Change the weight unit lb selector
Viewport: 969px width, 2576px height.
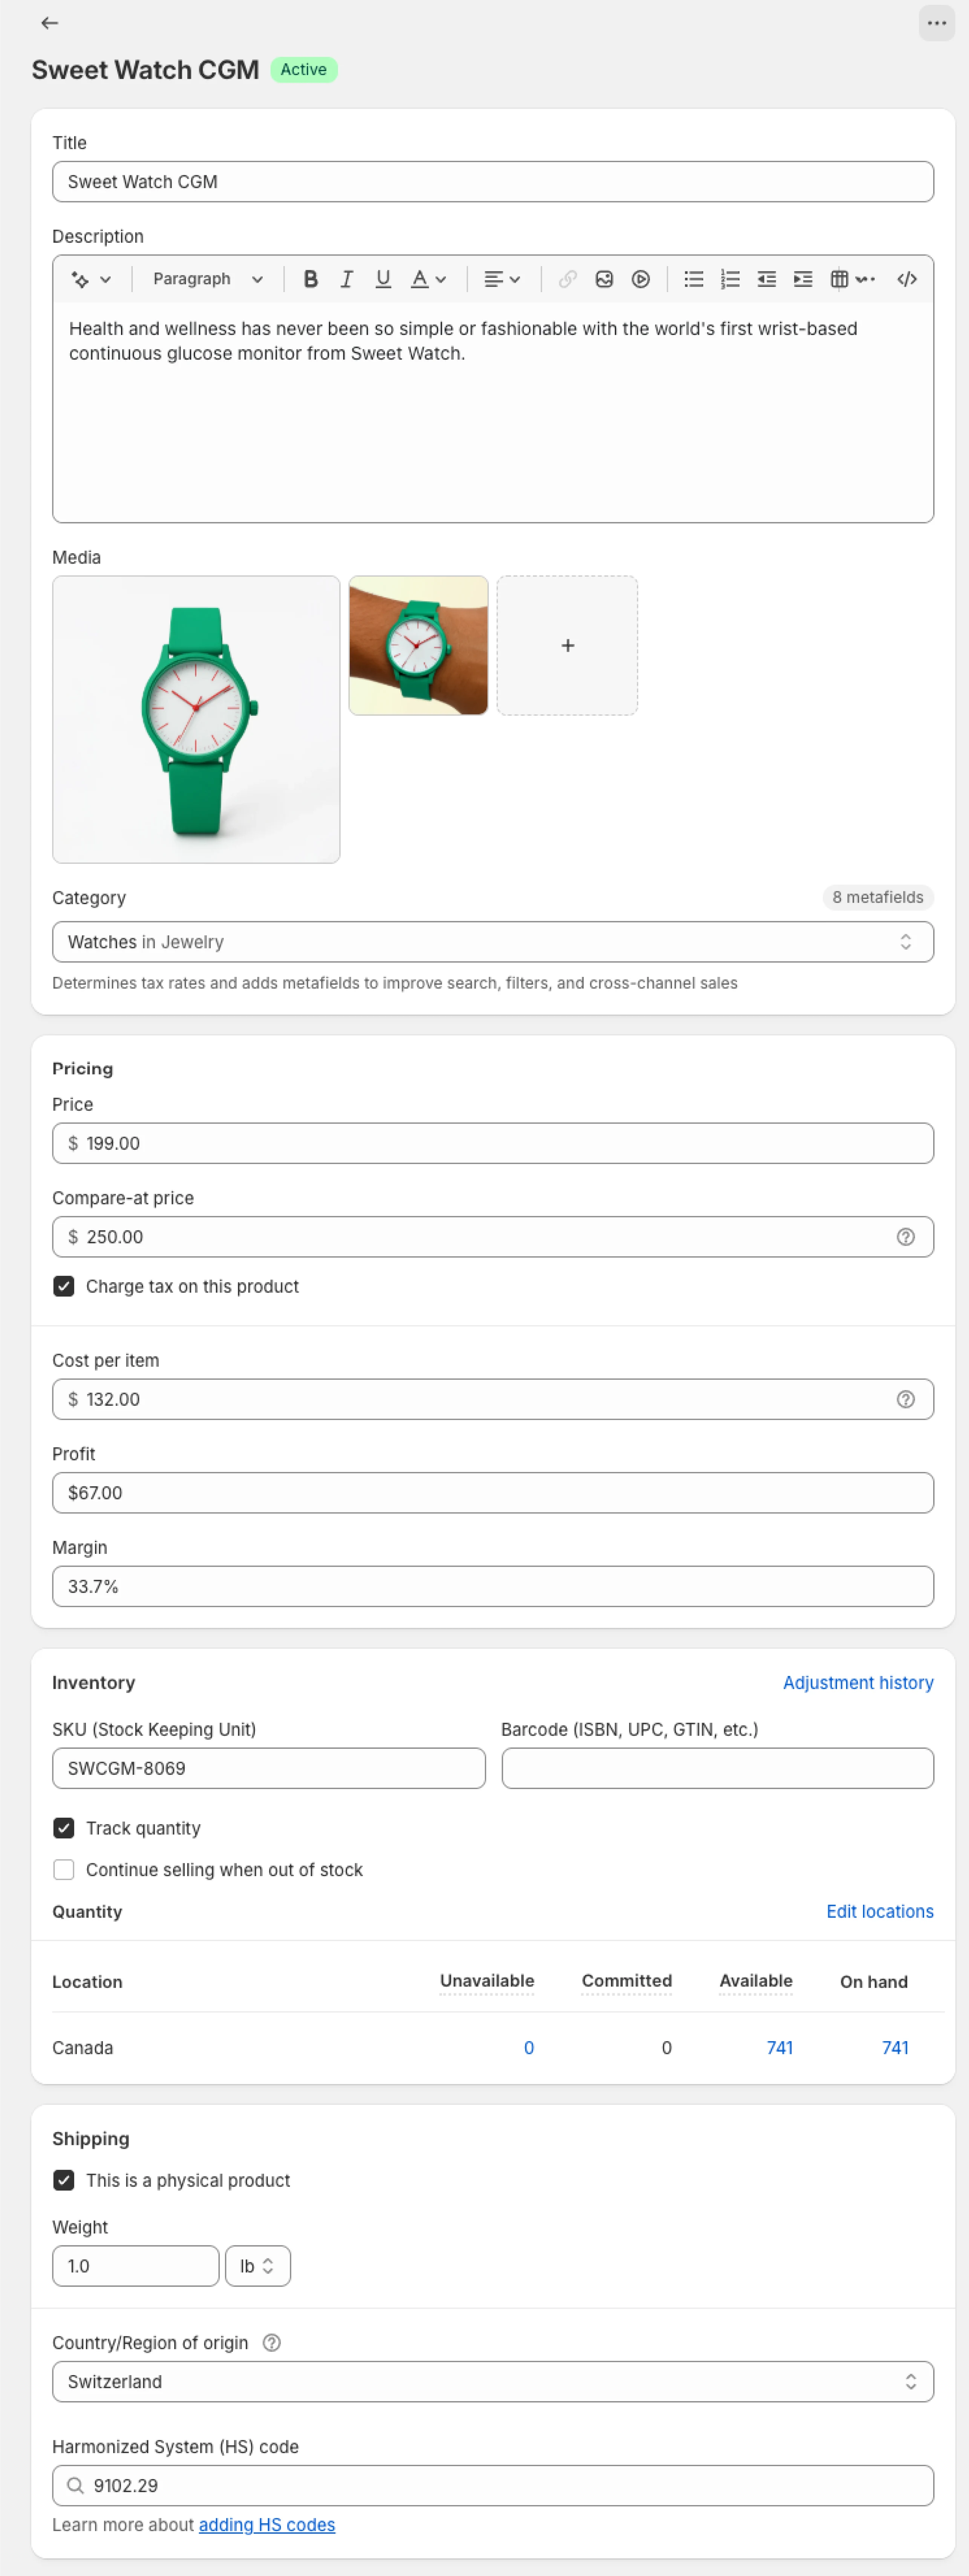click(258, 2266)
